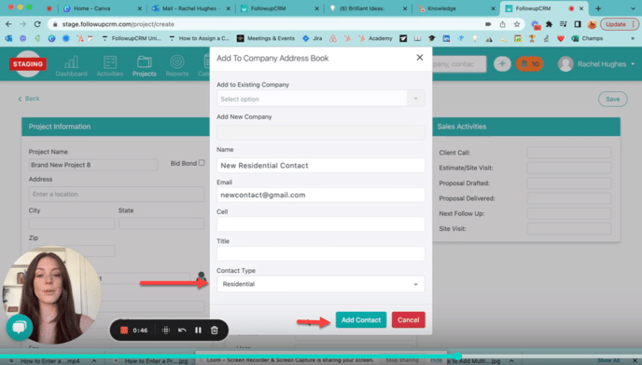This screenshot has width=642, height=365.
Task: Show more bookmarks chevron
Action: pyautogui.click(x=633, y=38)
